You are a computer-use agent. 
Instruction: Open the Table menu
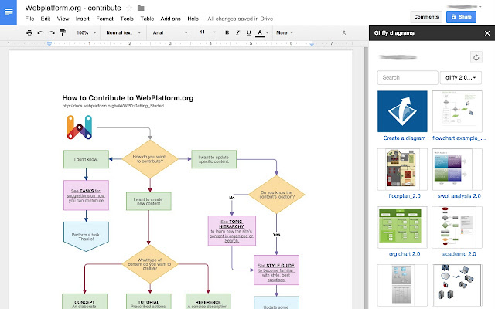point(147,19)
